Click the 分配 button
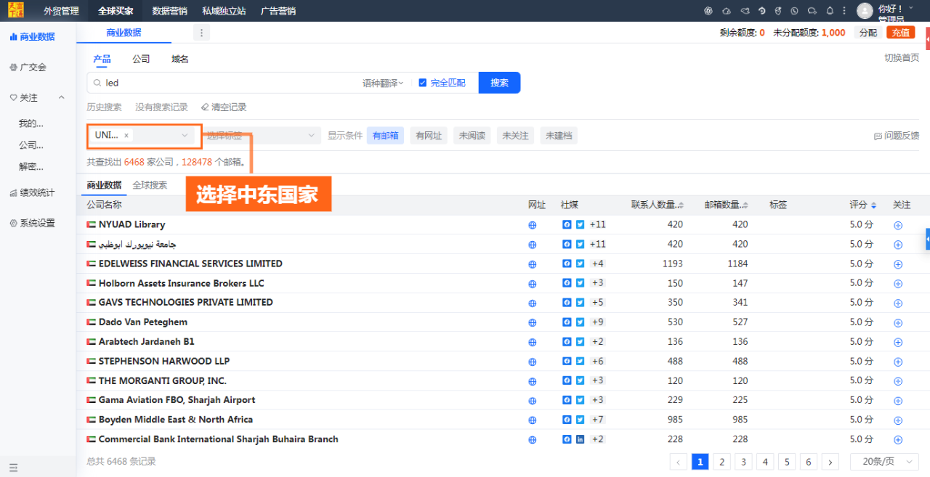The image size is (930, 477). click(x=868, y=33)
